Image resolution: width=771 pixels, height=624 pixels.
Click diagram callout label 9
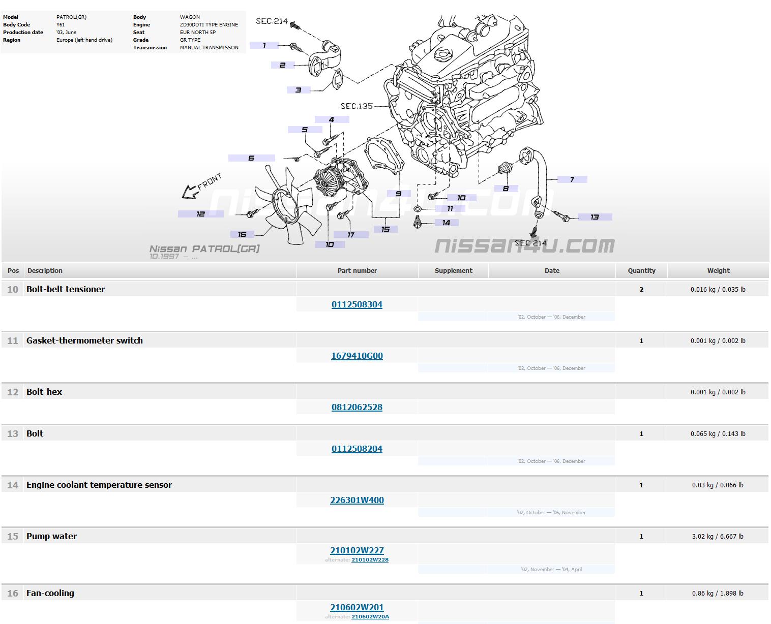398,194
